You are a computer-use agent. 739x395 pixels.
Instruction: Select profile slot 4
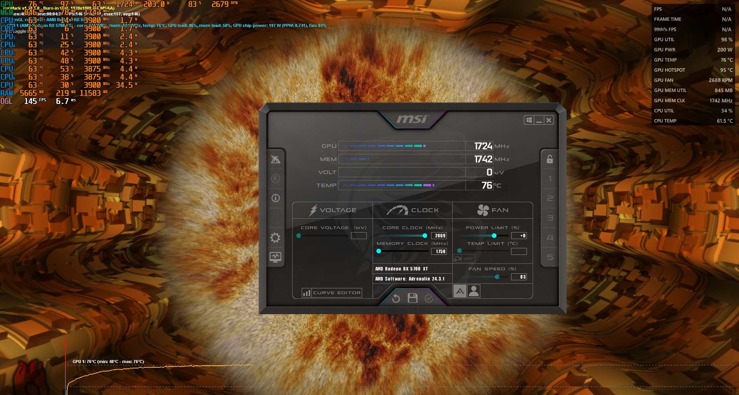point(550,238)
